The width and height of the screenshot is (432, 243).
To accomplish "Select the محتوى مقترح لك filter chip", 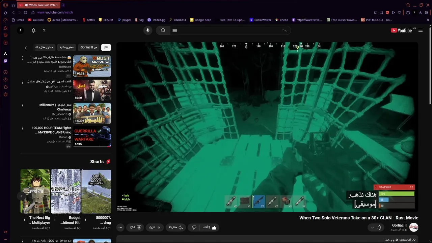I will (44, 47).
